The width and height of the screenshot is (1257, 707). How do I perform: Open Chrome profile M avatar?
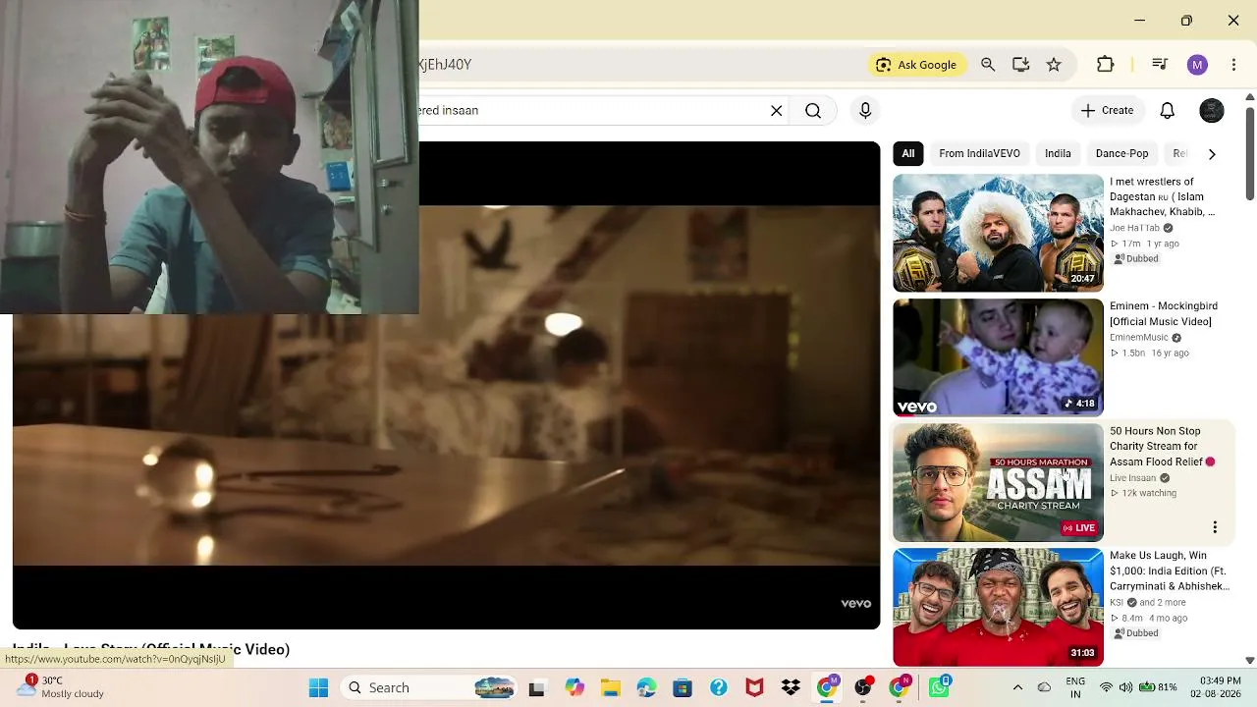(1197, 65)
